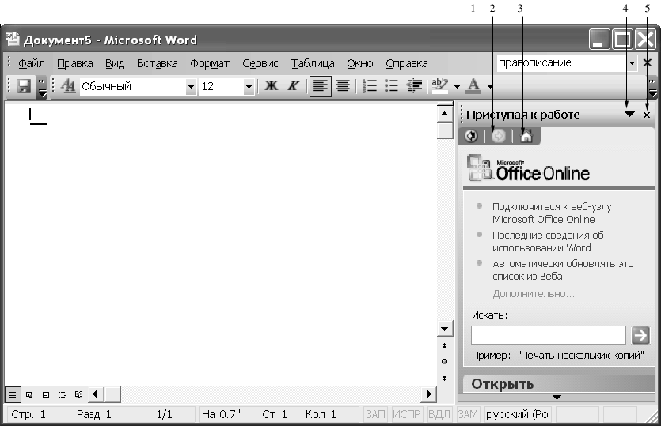Toggle ВДЛ extend selection indicator
Screen dimensions: 661x426
439,414
